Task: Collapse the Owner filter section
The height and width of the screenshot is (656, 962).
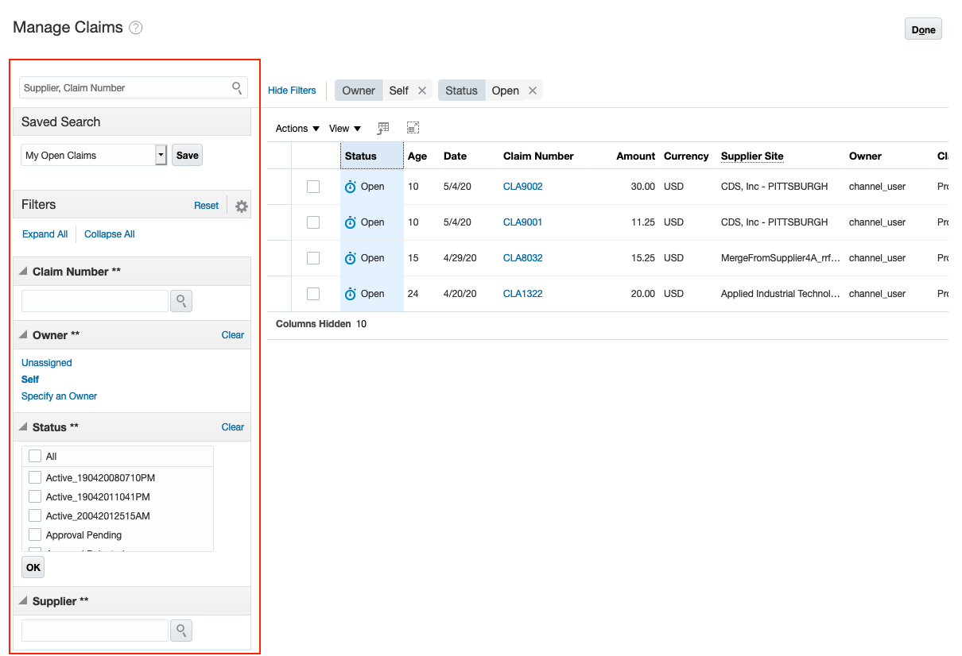Action: click(25, 334)
